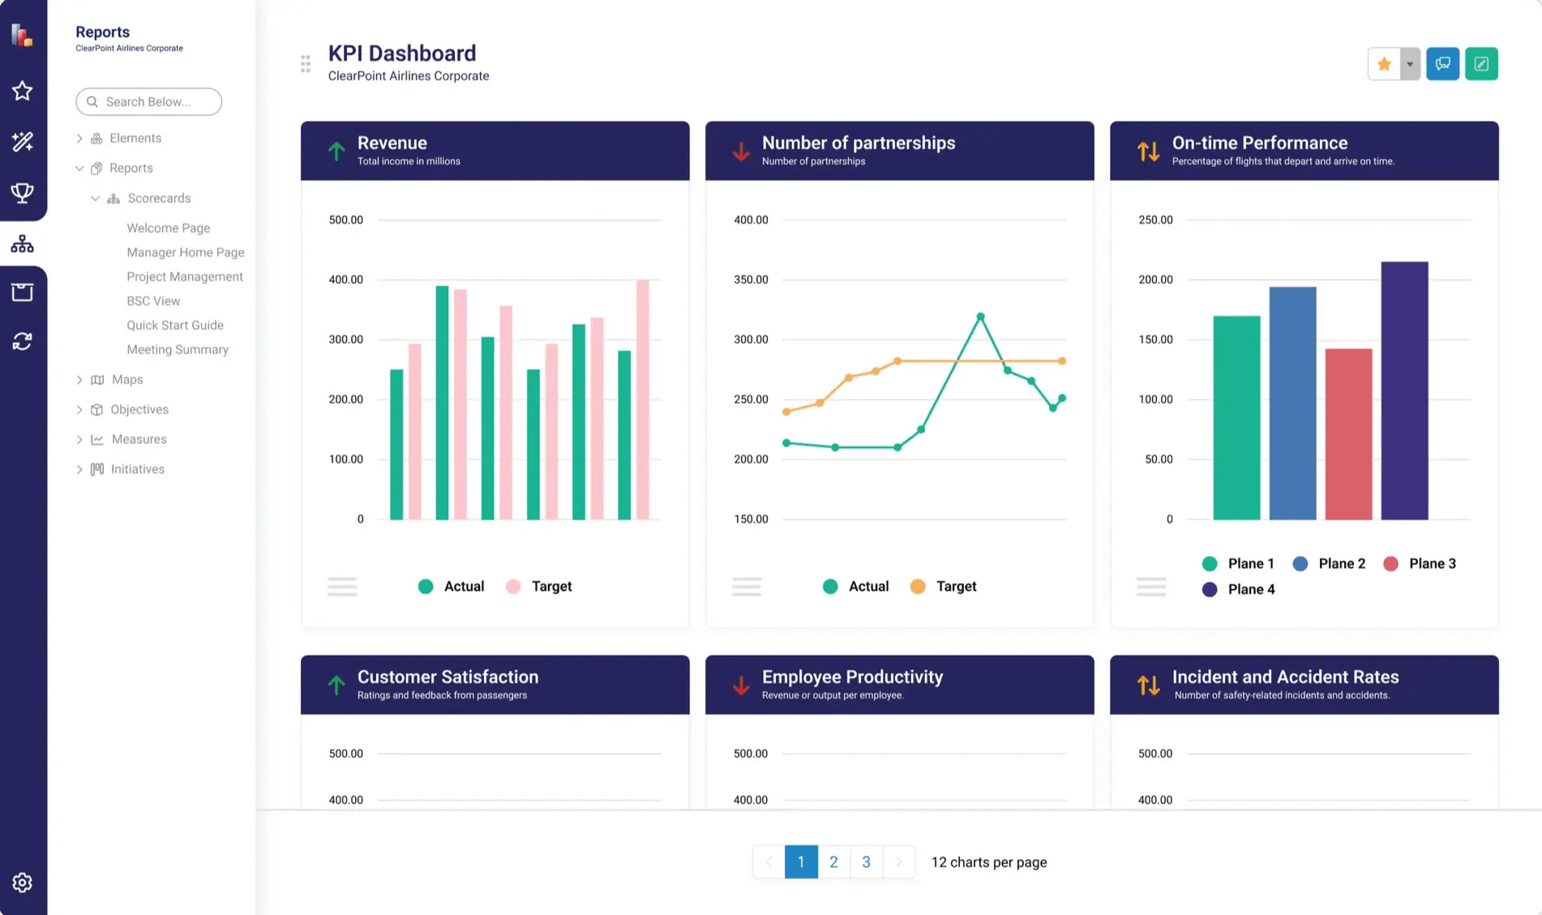Viewport: 1542px width, 915px height.
Task: Open the Manager Home Page
Action: click(185, 252)
